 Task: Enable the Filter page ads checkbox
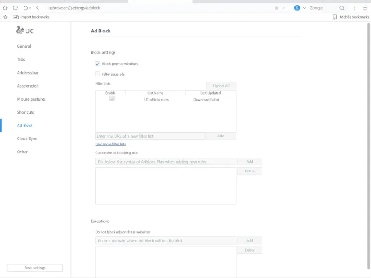(98, 74)
